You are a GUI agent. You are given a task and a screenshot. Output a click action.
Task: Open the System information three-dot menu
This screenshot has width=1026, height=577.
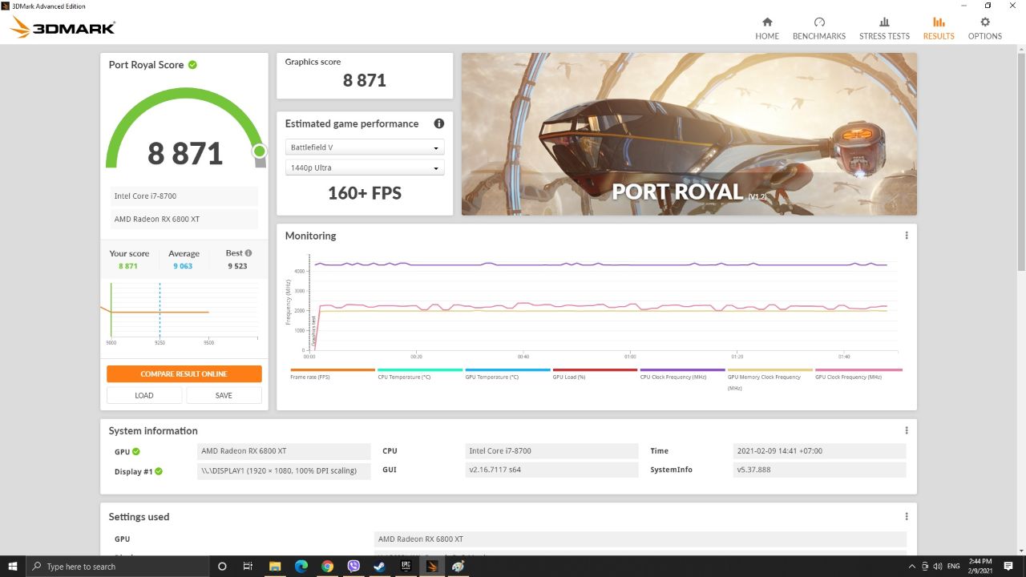(x=907, y=430)
